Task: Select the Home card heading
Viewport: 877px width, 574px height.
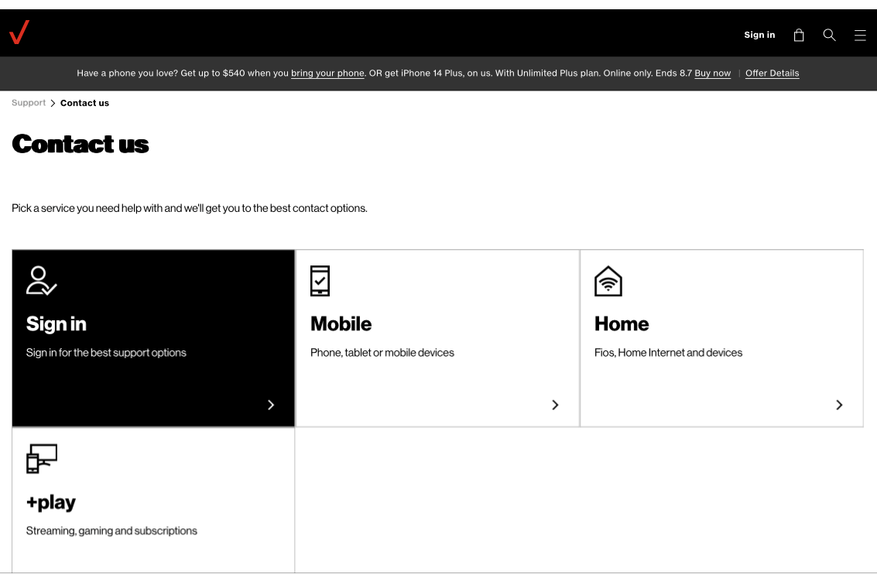Action: 622,324
